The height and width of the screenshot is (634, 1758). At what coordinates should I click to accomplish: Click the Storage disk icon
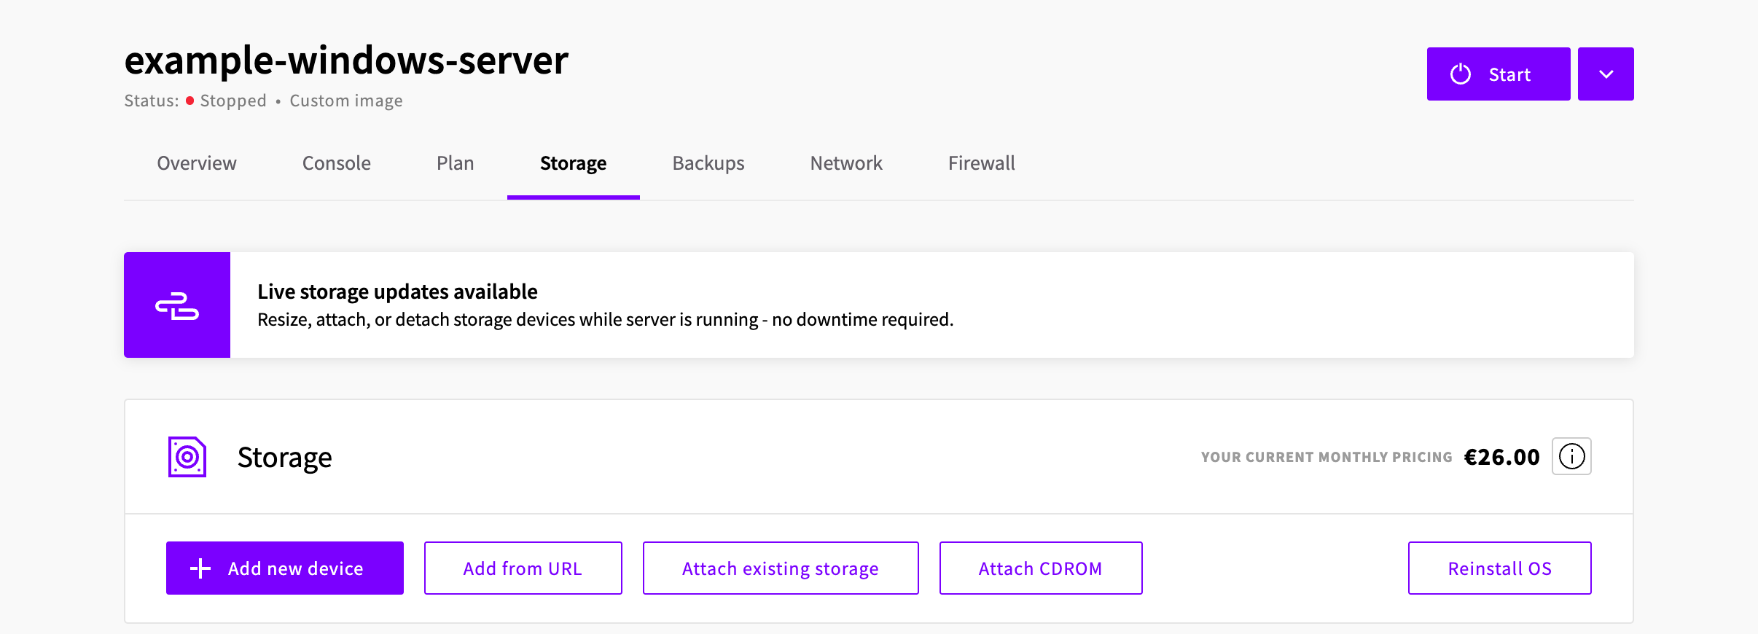187,457
